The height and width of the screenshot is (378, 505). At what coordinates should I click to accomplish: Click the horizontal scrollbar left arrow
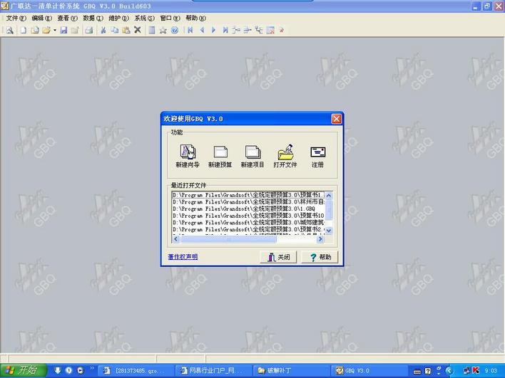pyautogui.click(x=176, y=239)
